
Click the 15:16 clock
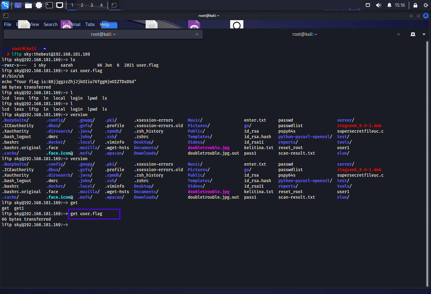399,5
